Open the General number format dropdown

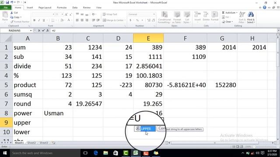pyautogui.click(x=154, y=14)
